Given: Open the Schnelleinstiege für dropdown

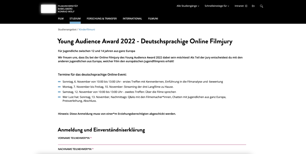Looking at the screenshot, I should (217, 6).
